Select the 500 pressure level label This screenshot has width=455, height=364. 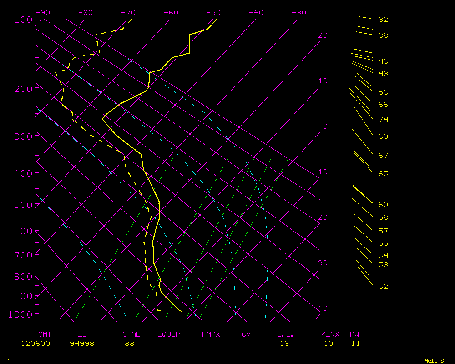[21, 205]
